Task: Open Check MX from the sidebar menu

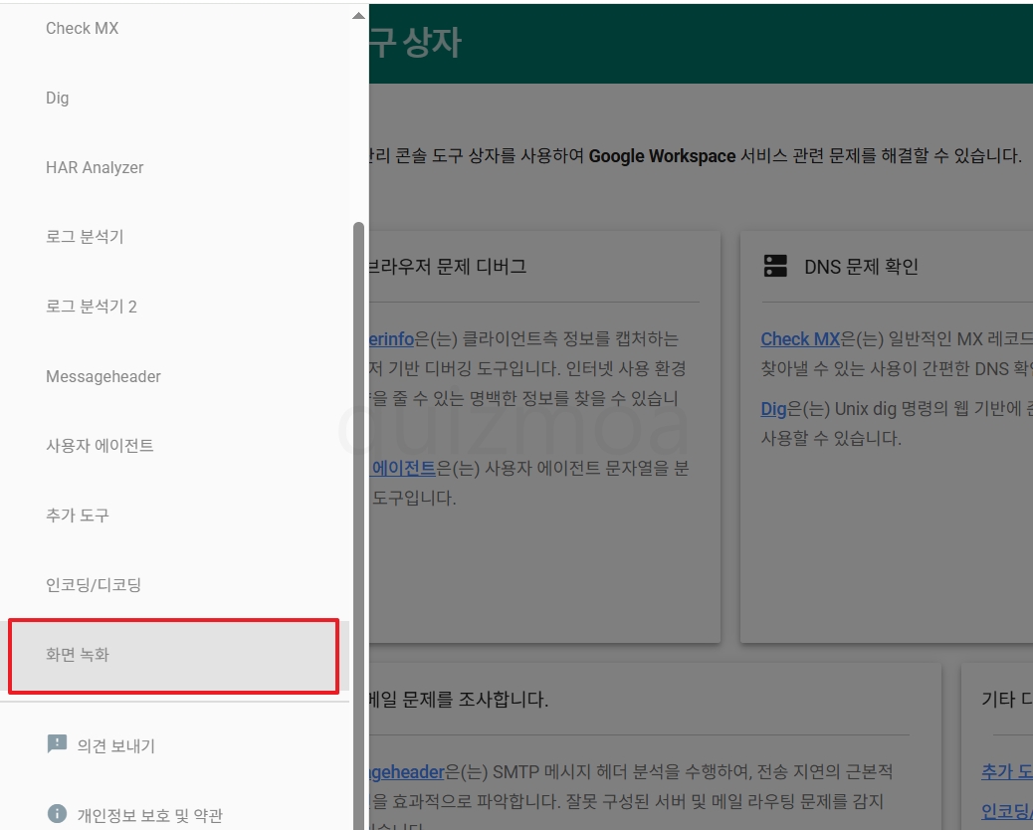Action: point(174,28)
